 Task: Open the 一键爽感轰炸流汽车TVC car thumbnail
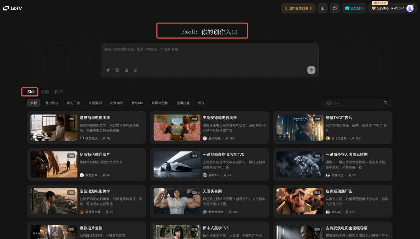pyautogui.click(x=177, y=164)
